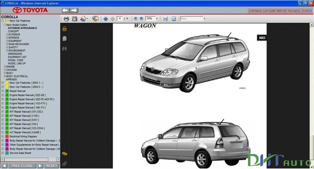This screenshot has height=169, width=314.
Task: Expand the INTERIOR tree node
Action: tap(7, 38)
